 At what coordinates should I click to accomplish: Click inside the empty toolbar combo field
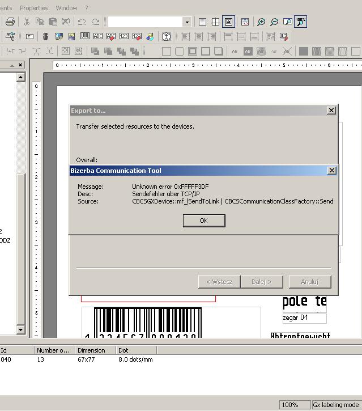pyautogui.click(x=146, y=22)
